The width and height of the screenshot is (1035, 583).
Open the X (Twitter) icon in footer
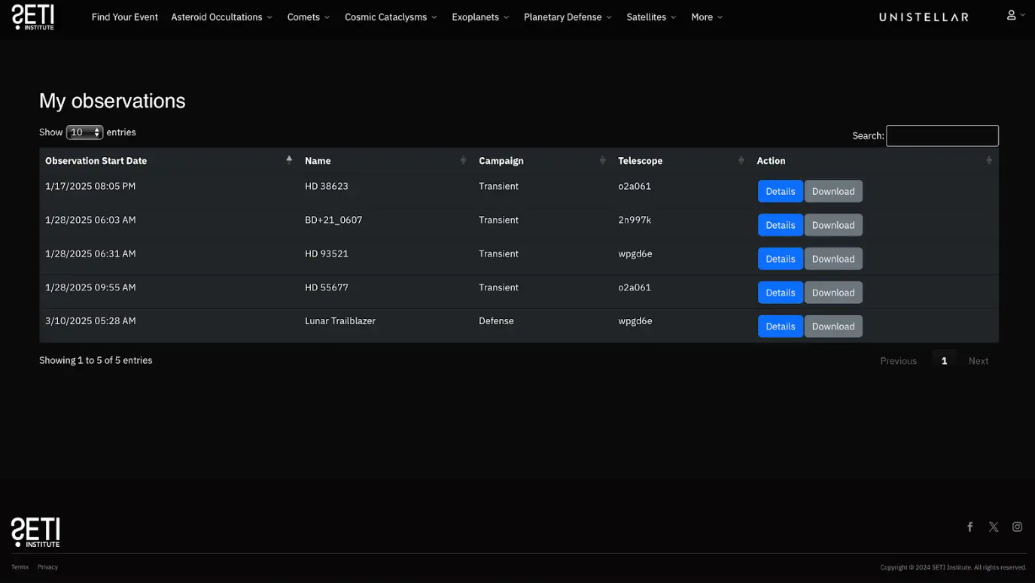click(x=994, y=527)
